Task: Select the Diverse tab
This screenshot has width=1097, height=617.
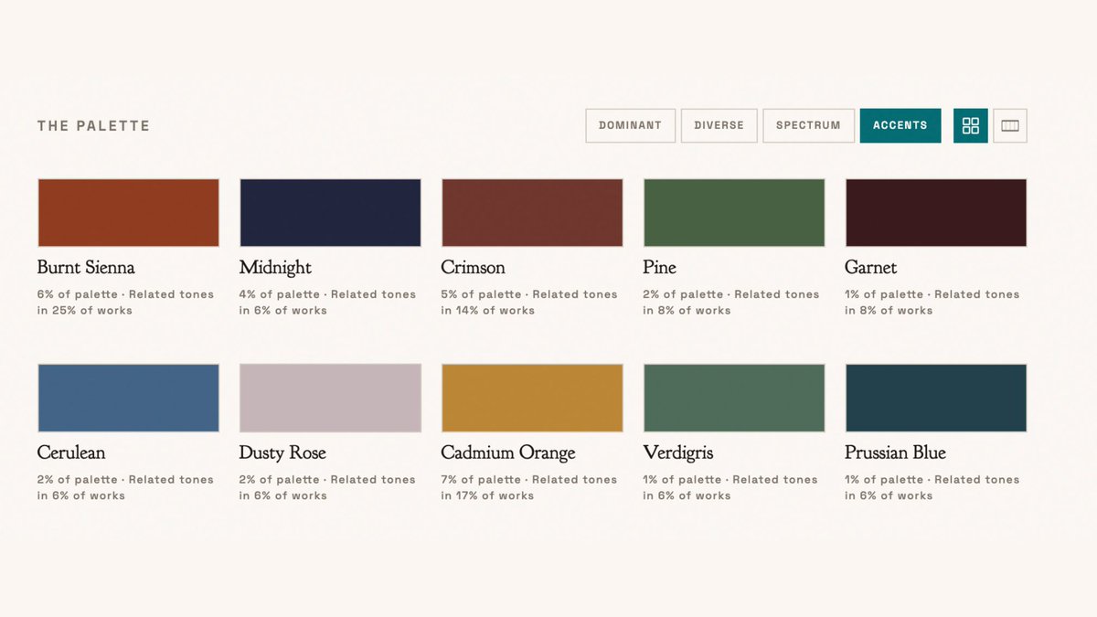Action: click(x=719, y=125)
